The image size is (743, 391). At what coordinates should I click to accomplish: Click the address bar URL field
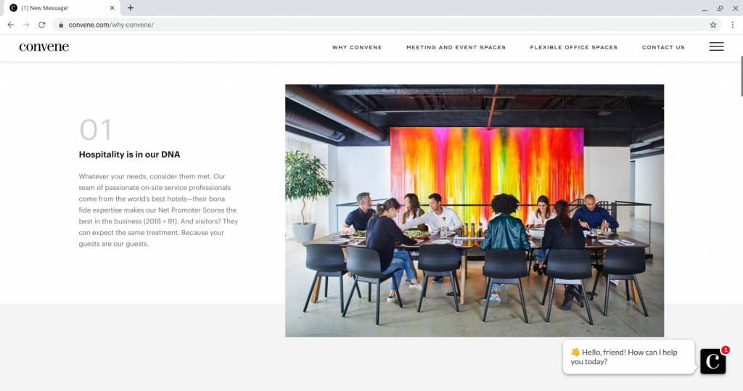(x=379, y=25)
